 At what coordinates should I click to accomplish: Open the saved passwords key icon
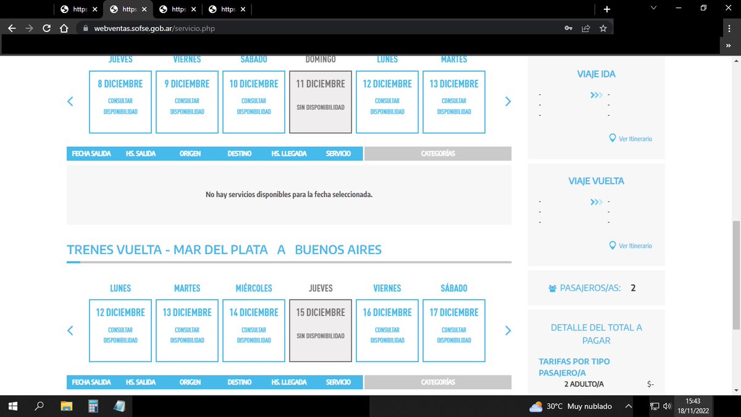tap(569, 28)
